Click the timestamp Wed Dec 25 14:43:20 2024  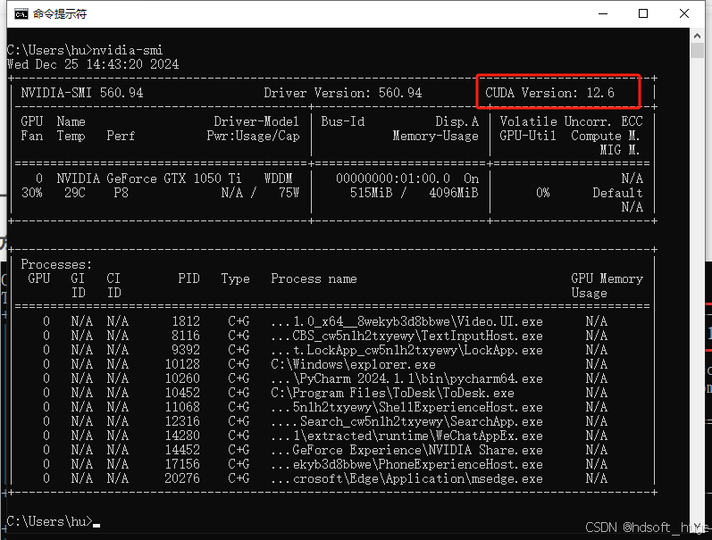point(93,64)
